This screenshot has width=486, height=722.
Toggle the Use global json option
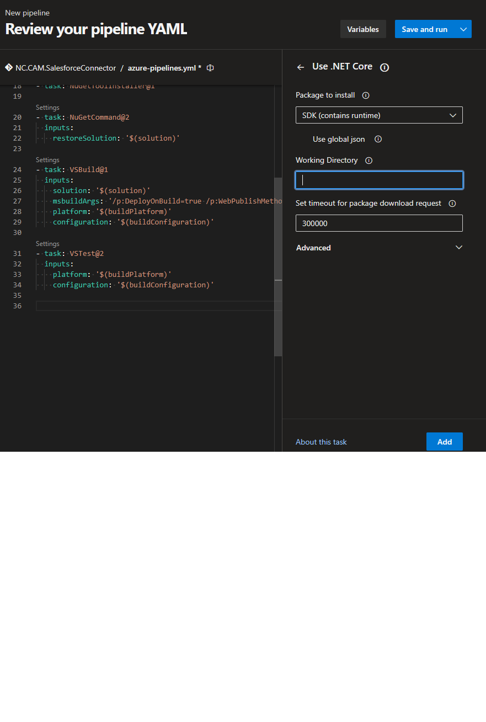(302, 140)
